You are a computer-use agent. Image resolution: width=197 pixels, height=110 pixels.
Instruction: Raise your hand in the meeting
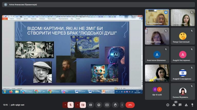tap(115, 105)
